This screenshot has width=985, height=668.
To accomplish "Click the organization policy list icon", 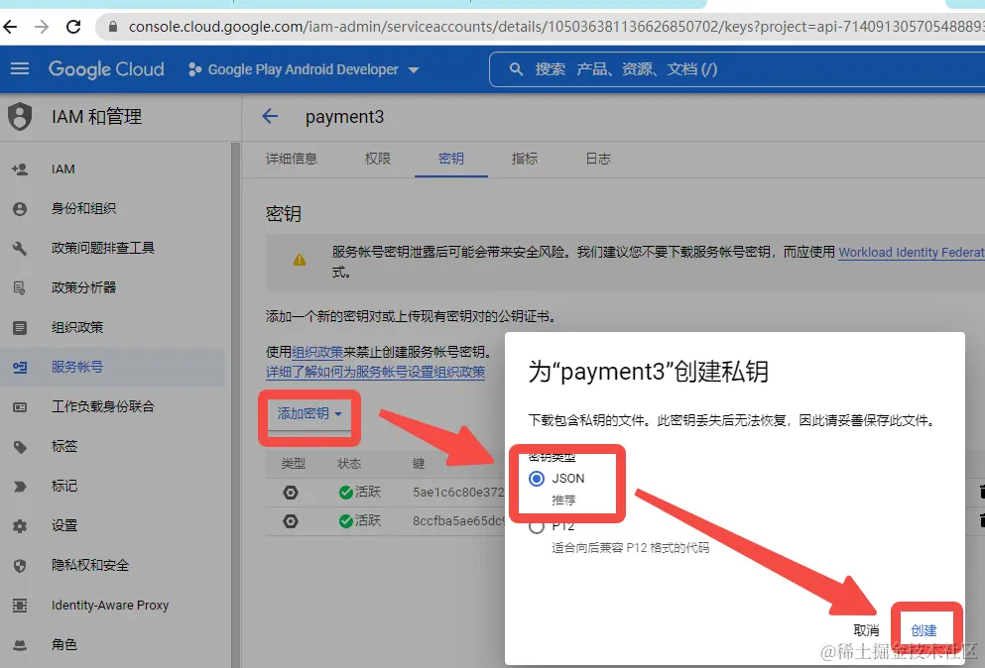I will point(20,327).
